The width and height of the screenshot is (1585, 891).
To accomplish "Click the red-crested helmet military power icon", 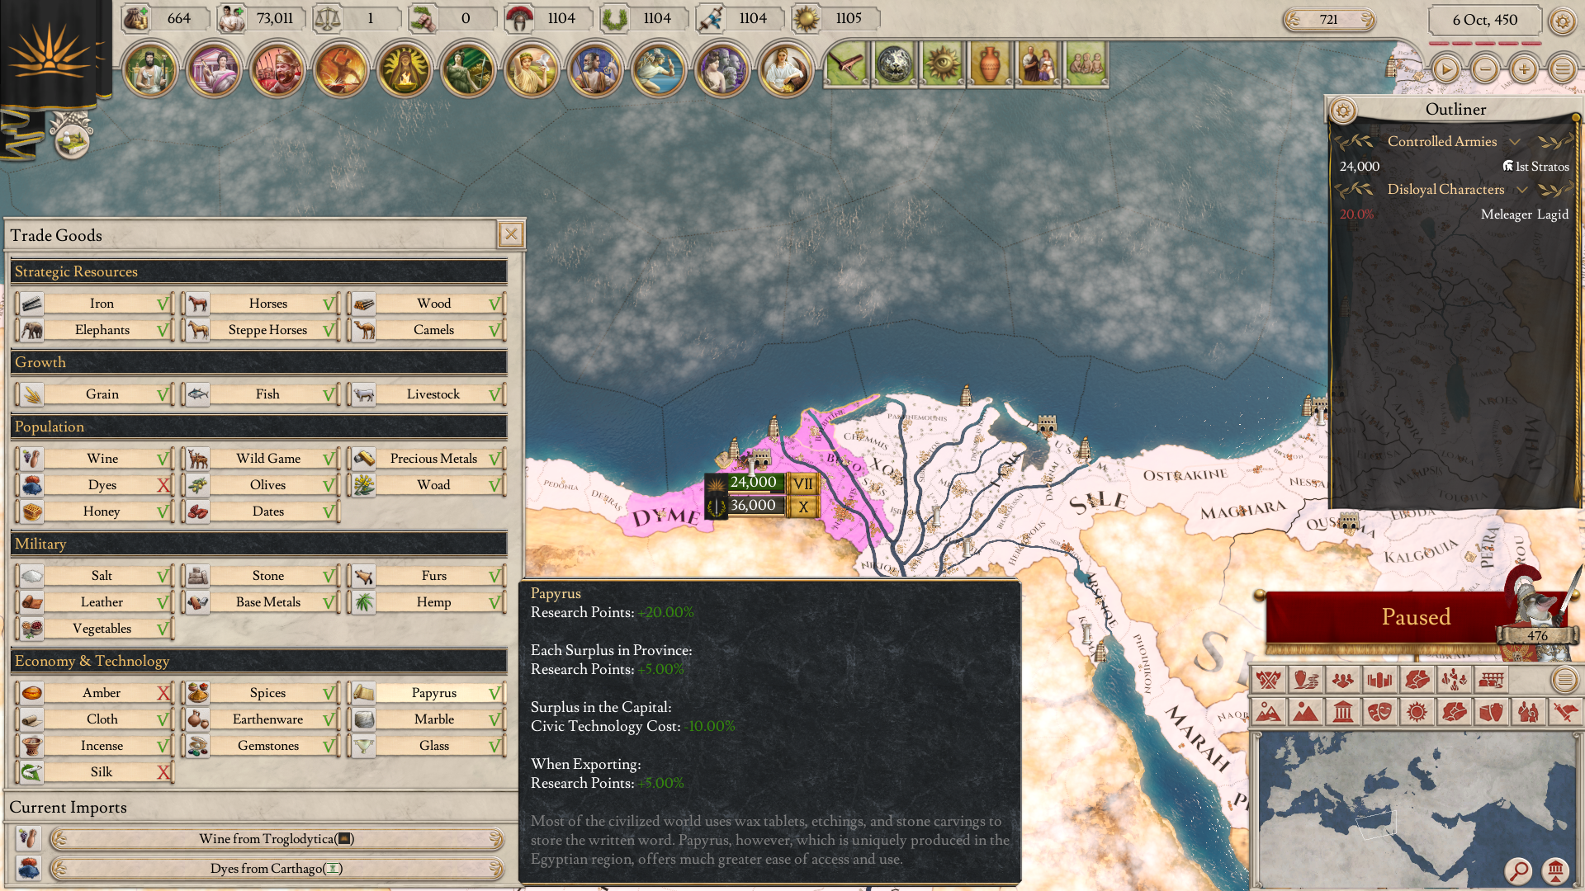I will (519, 18).
